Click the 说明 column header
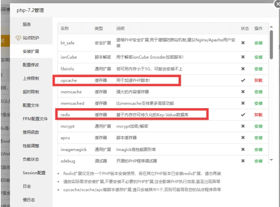Screen dimensions: 280x207 [120, 28]
